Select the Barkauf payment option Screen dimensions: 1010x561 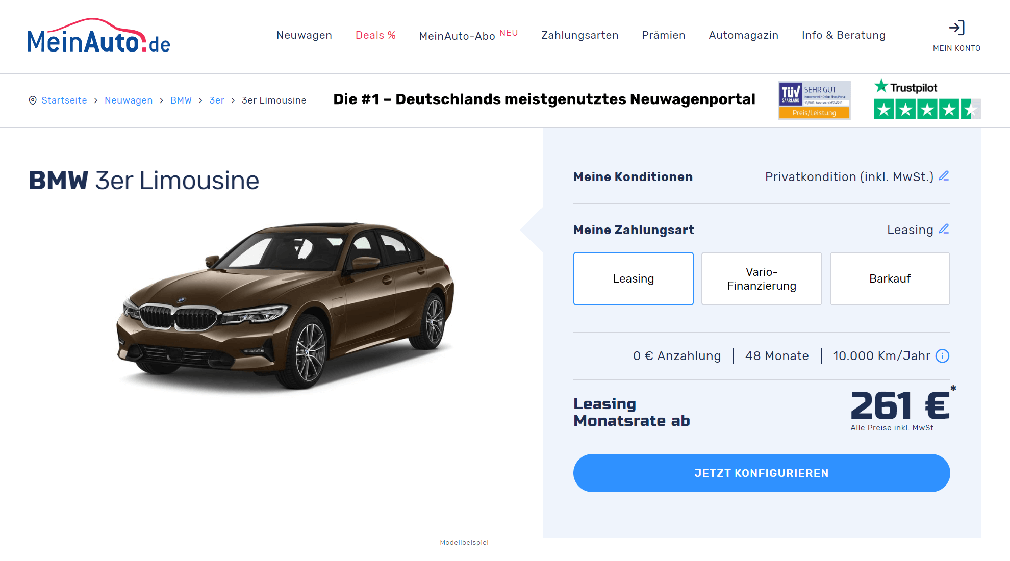890,278
